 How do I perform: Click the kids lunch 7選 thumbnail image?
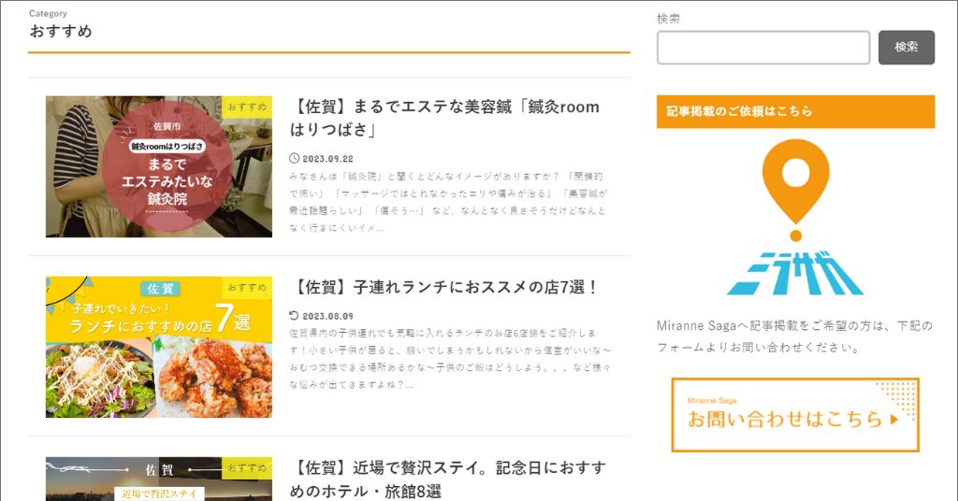pyautogui.click(x=159, y=347)
